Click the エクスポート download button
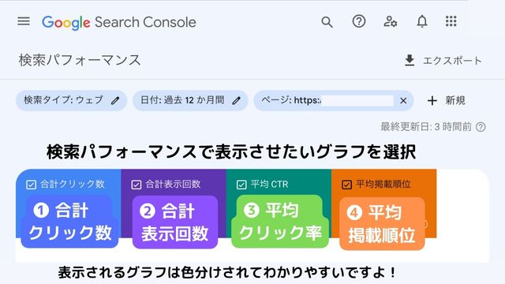The height and width of the screenshot is (284, 505). 443,61
